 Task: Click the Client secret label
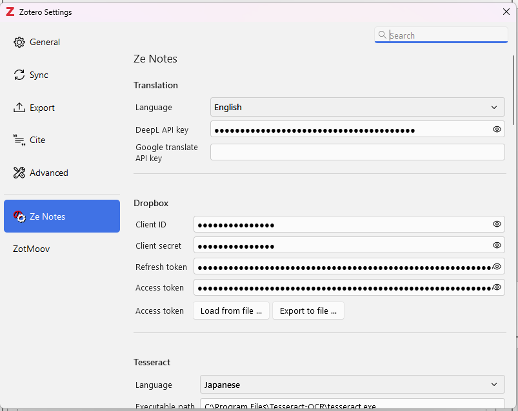158,245
